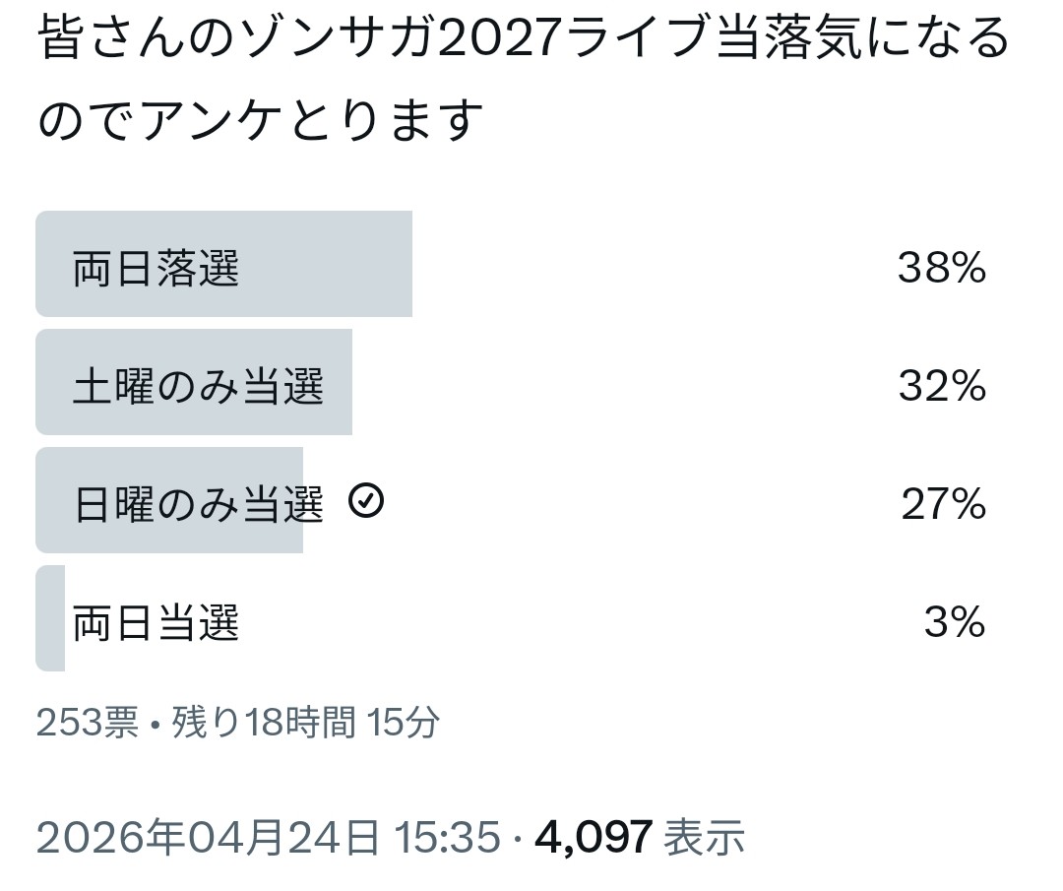Pick the 日曜のみ当選 poll option label

(x=199, y=504)
